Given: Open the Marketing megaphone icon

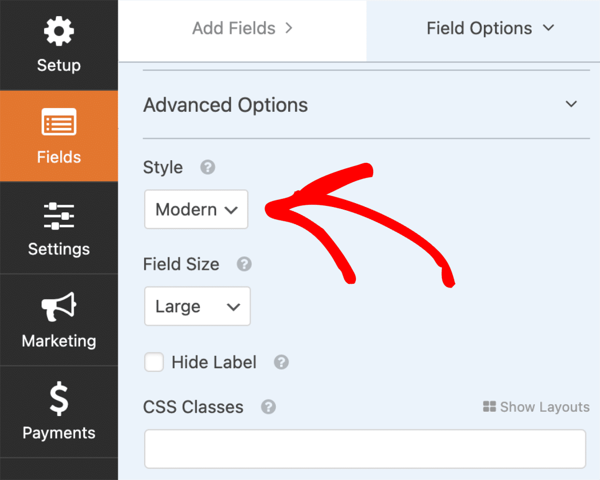Looking at the screenshot, I should click(59, 306).
